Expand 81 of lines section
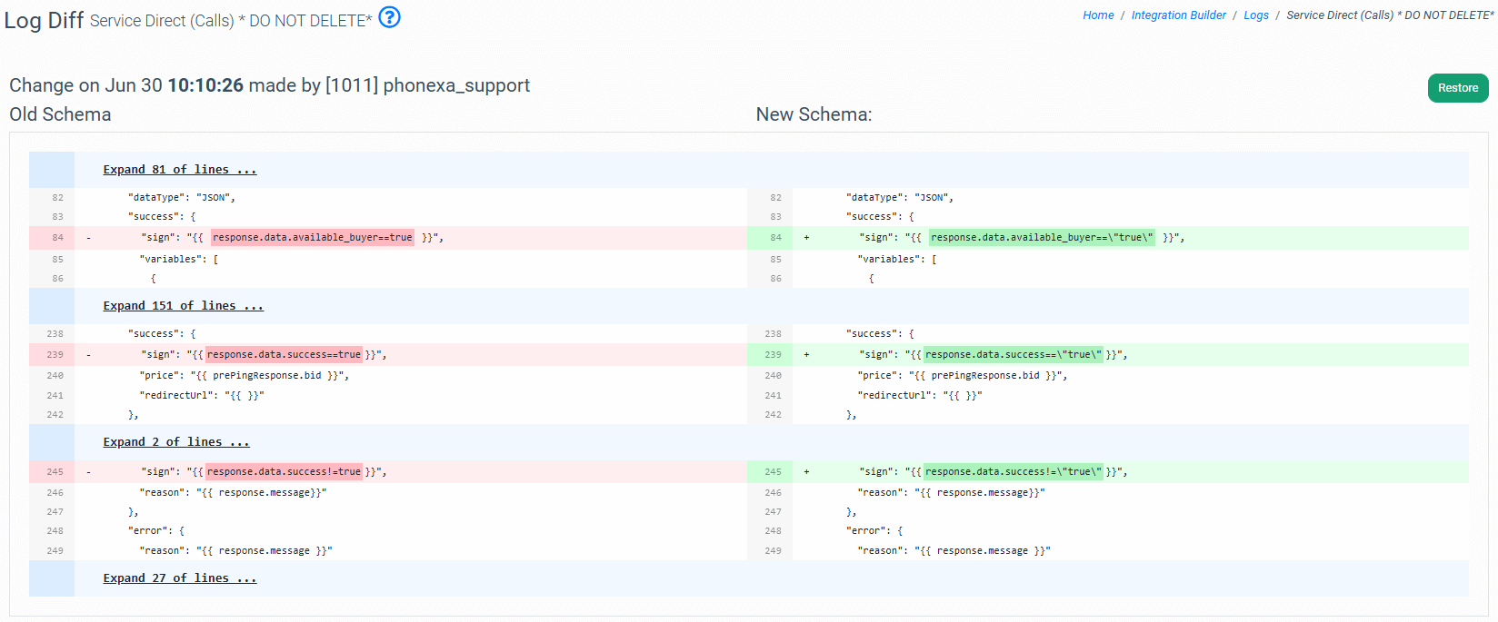The height and width of the screenshot is (622, 1498). pyautogui.click(x=180, y=170)
